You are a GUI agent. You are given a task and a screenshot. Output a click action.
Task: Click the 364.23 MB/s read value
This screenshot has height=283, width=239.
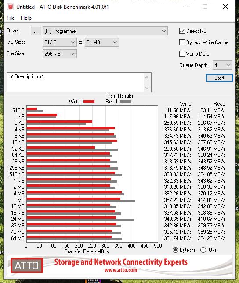coord(211,238)
